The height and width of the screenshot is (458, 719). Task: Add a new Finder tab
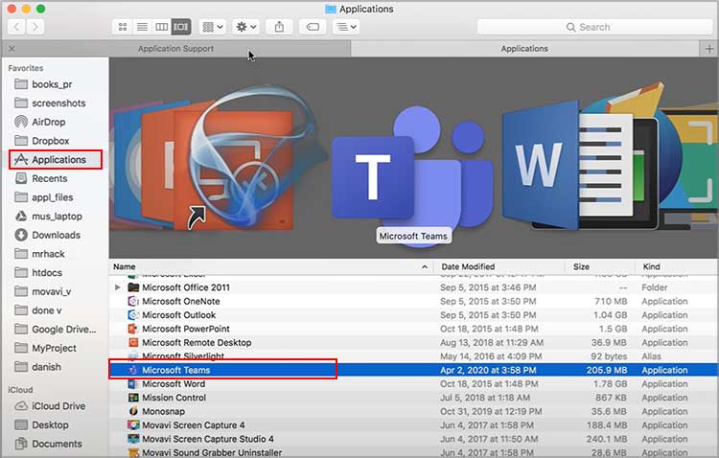pos(708,49)
